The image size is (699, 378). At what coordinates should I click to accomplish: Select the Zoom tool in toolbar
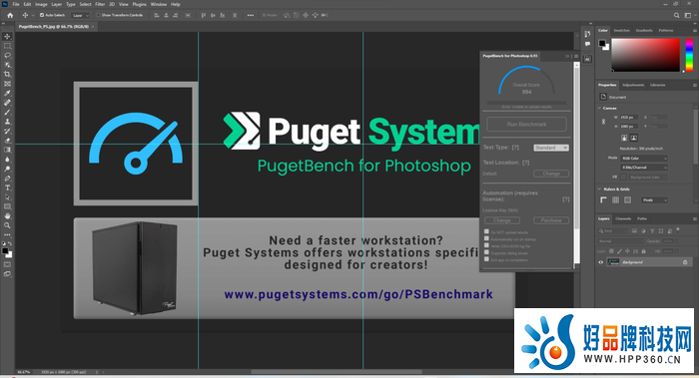point(7,225)
